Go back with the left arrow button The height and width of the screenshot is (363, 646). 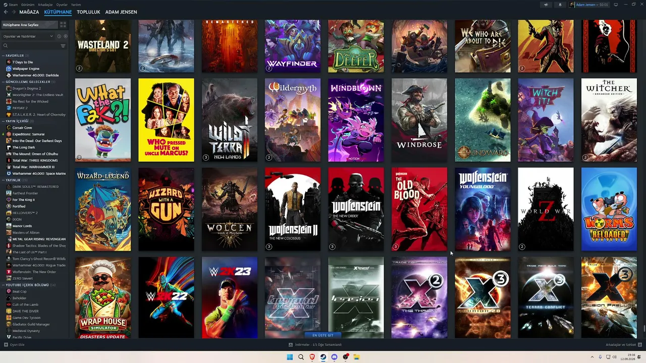[6, 12]
